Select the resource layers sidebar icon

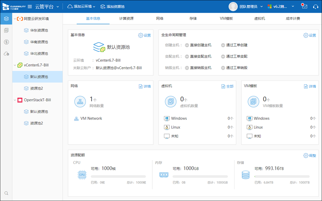pos(6,18)
